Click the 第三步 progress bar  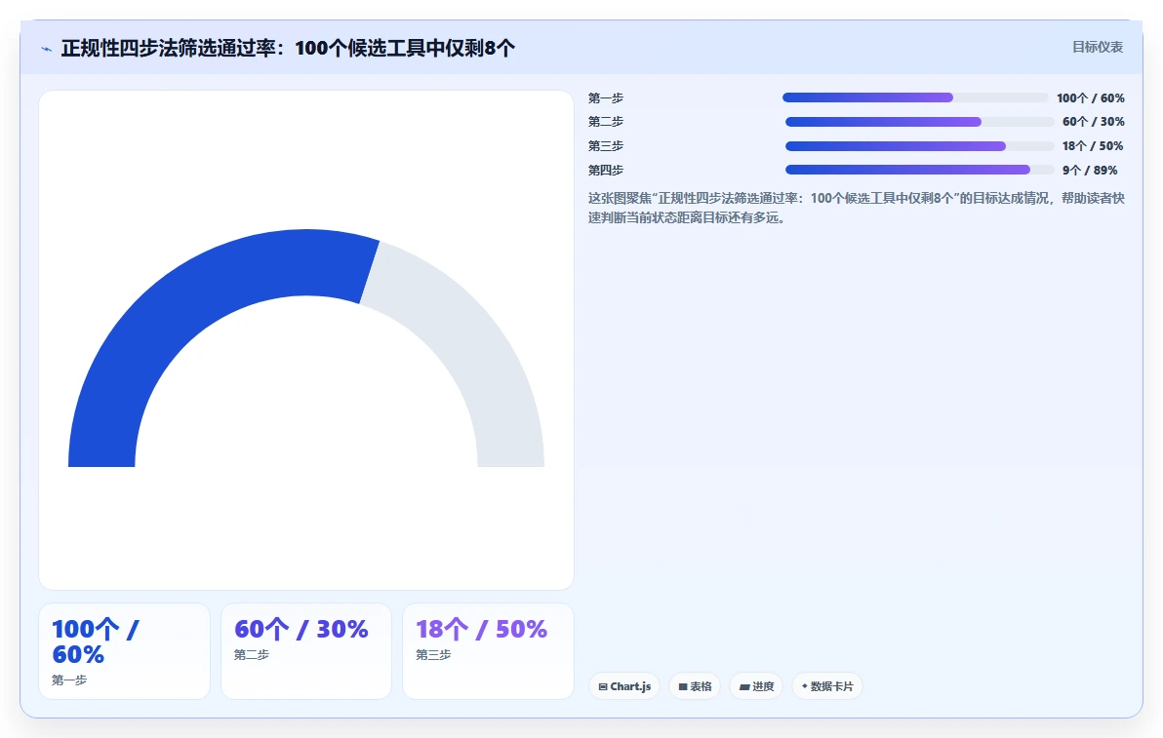(x=920, y=146)
